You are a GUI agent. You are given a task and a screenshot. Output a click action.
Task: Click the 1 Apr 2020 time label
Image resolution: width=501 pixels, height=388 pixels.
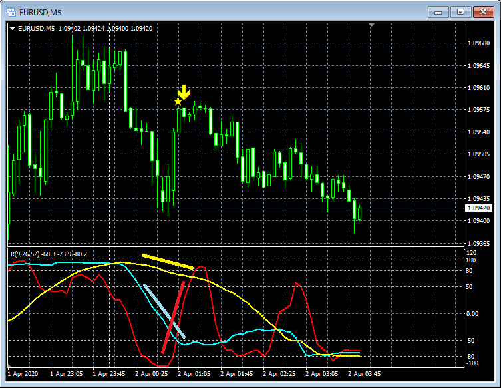tap(23, 373)
